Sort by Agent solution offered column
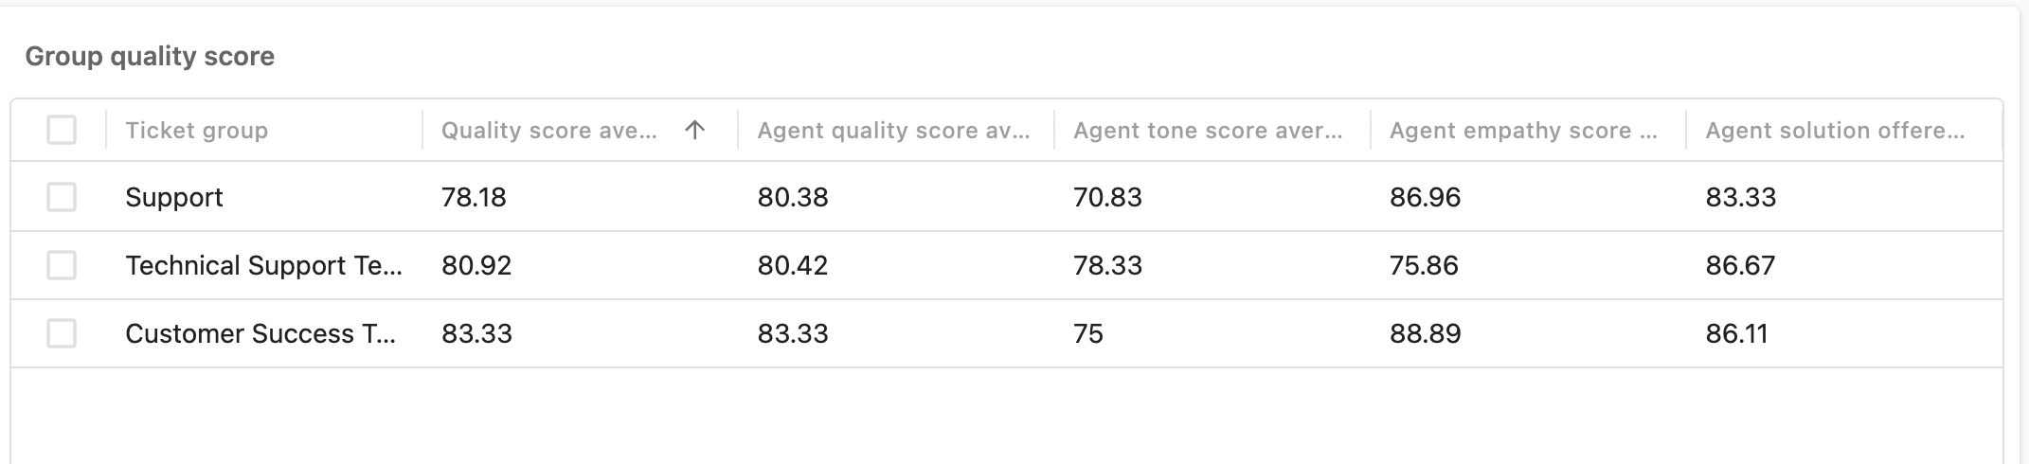The height and width of the screenshot is (464, 2029). click(1835, 131)
